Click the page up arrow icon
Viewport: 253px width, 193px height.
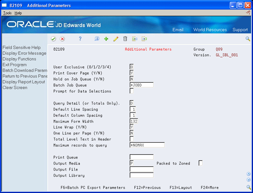[249, 174]
